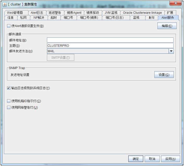Image resolution: width=184 pixels, height=166 pixels.
Task: Open the MAIL combo box
Action: pyautogui.click(x=107, y=51)
